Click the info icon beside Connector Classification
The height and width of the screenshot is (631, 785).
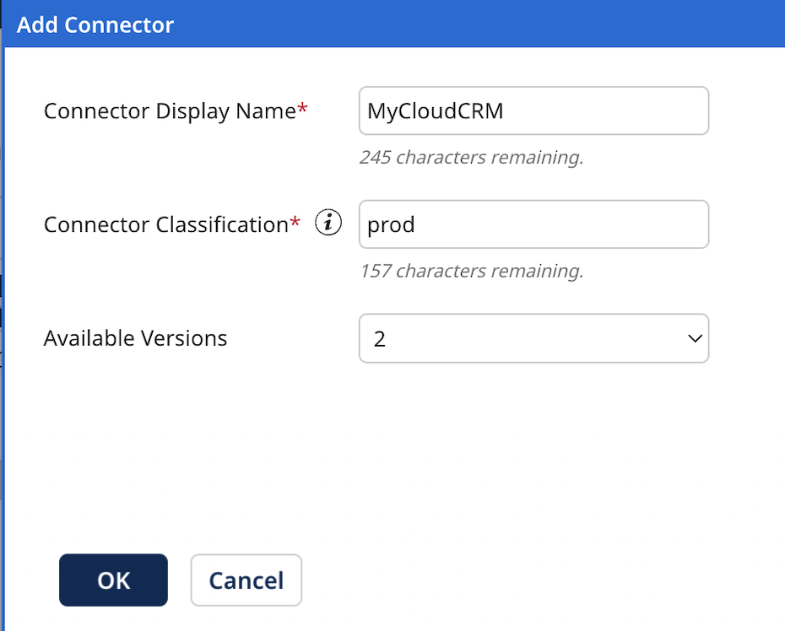point(328,222)
